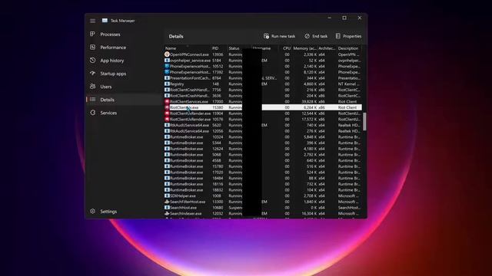This screenshot has width=492, height=276.
Task: Click the SearchIndexer.exe process icon
Action: (167, 213)
